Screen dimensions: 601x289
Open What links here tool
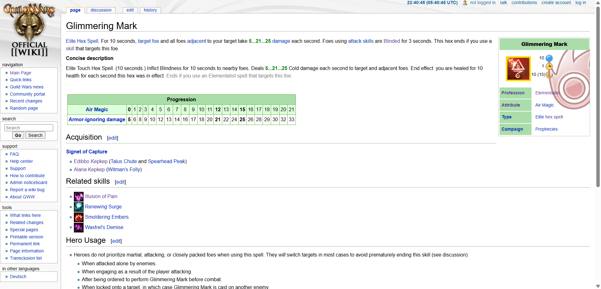(25, 215)
